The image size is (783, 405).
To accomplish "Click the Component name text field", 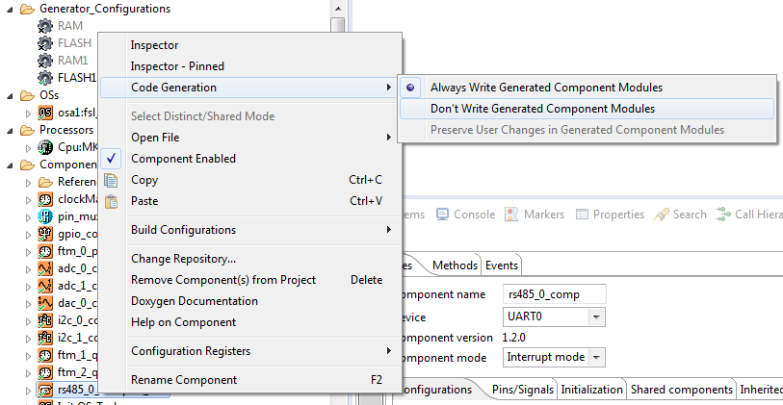I will pyautogui.click(x=555, y=293).
